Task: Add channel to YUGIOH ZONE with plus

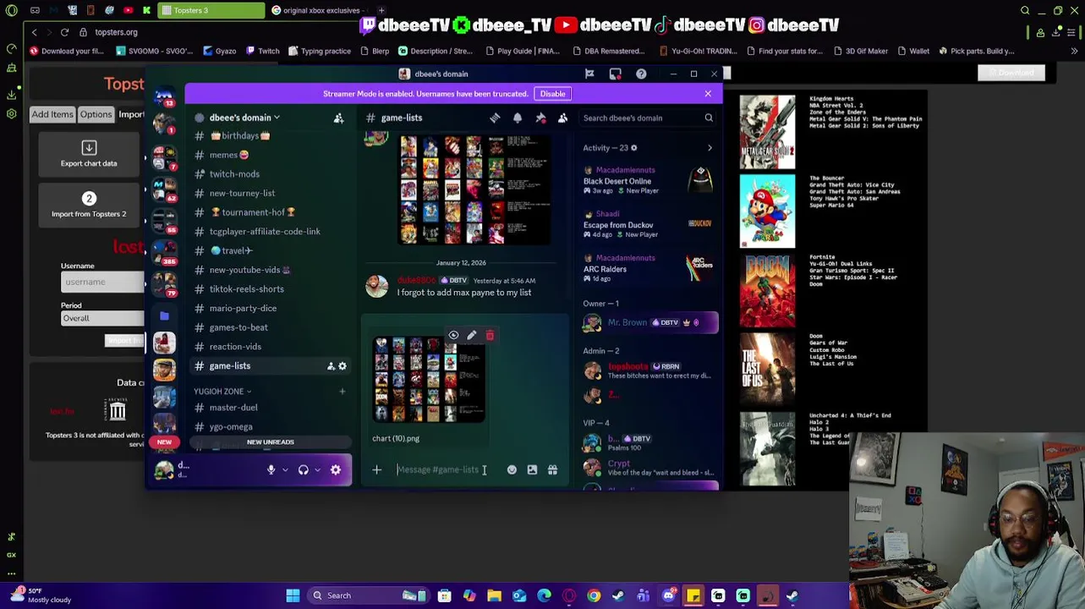Action: click(342, 392)
